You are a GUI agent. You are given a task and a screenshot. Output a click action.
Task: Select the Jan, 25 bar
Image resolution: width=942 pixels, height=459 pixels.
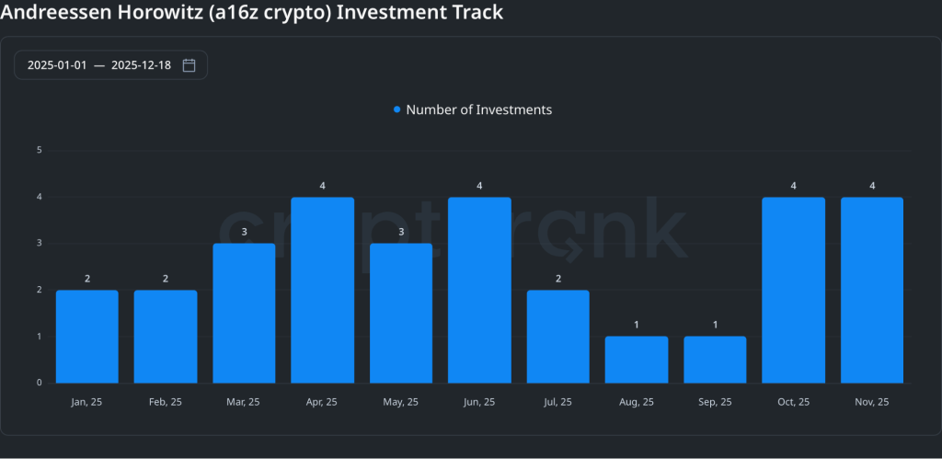pos(87,337)
